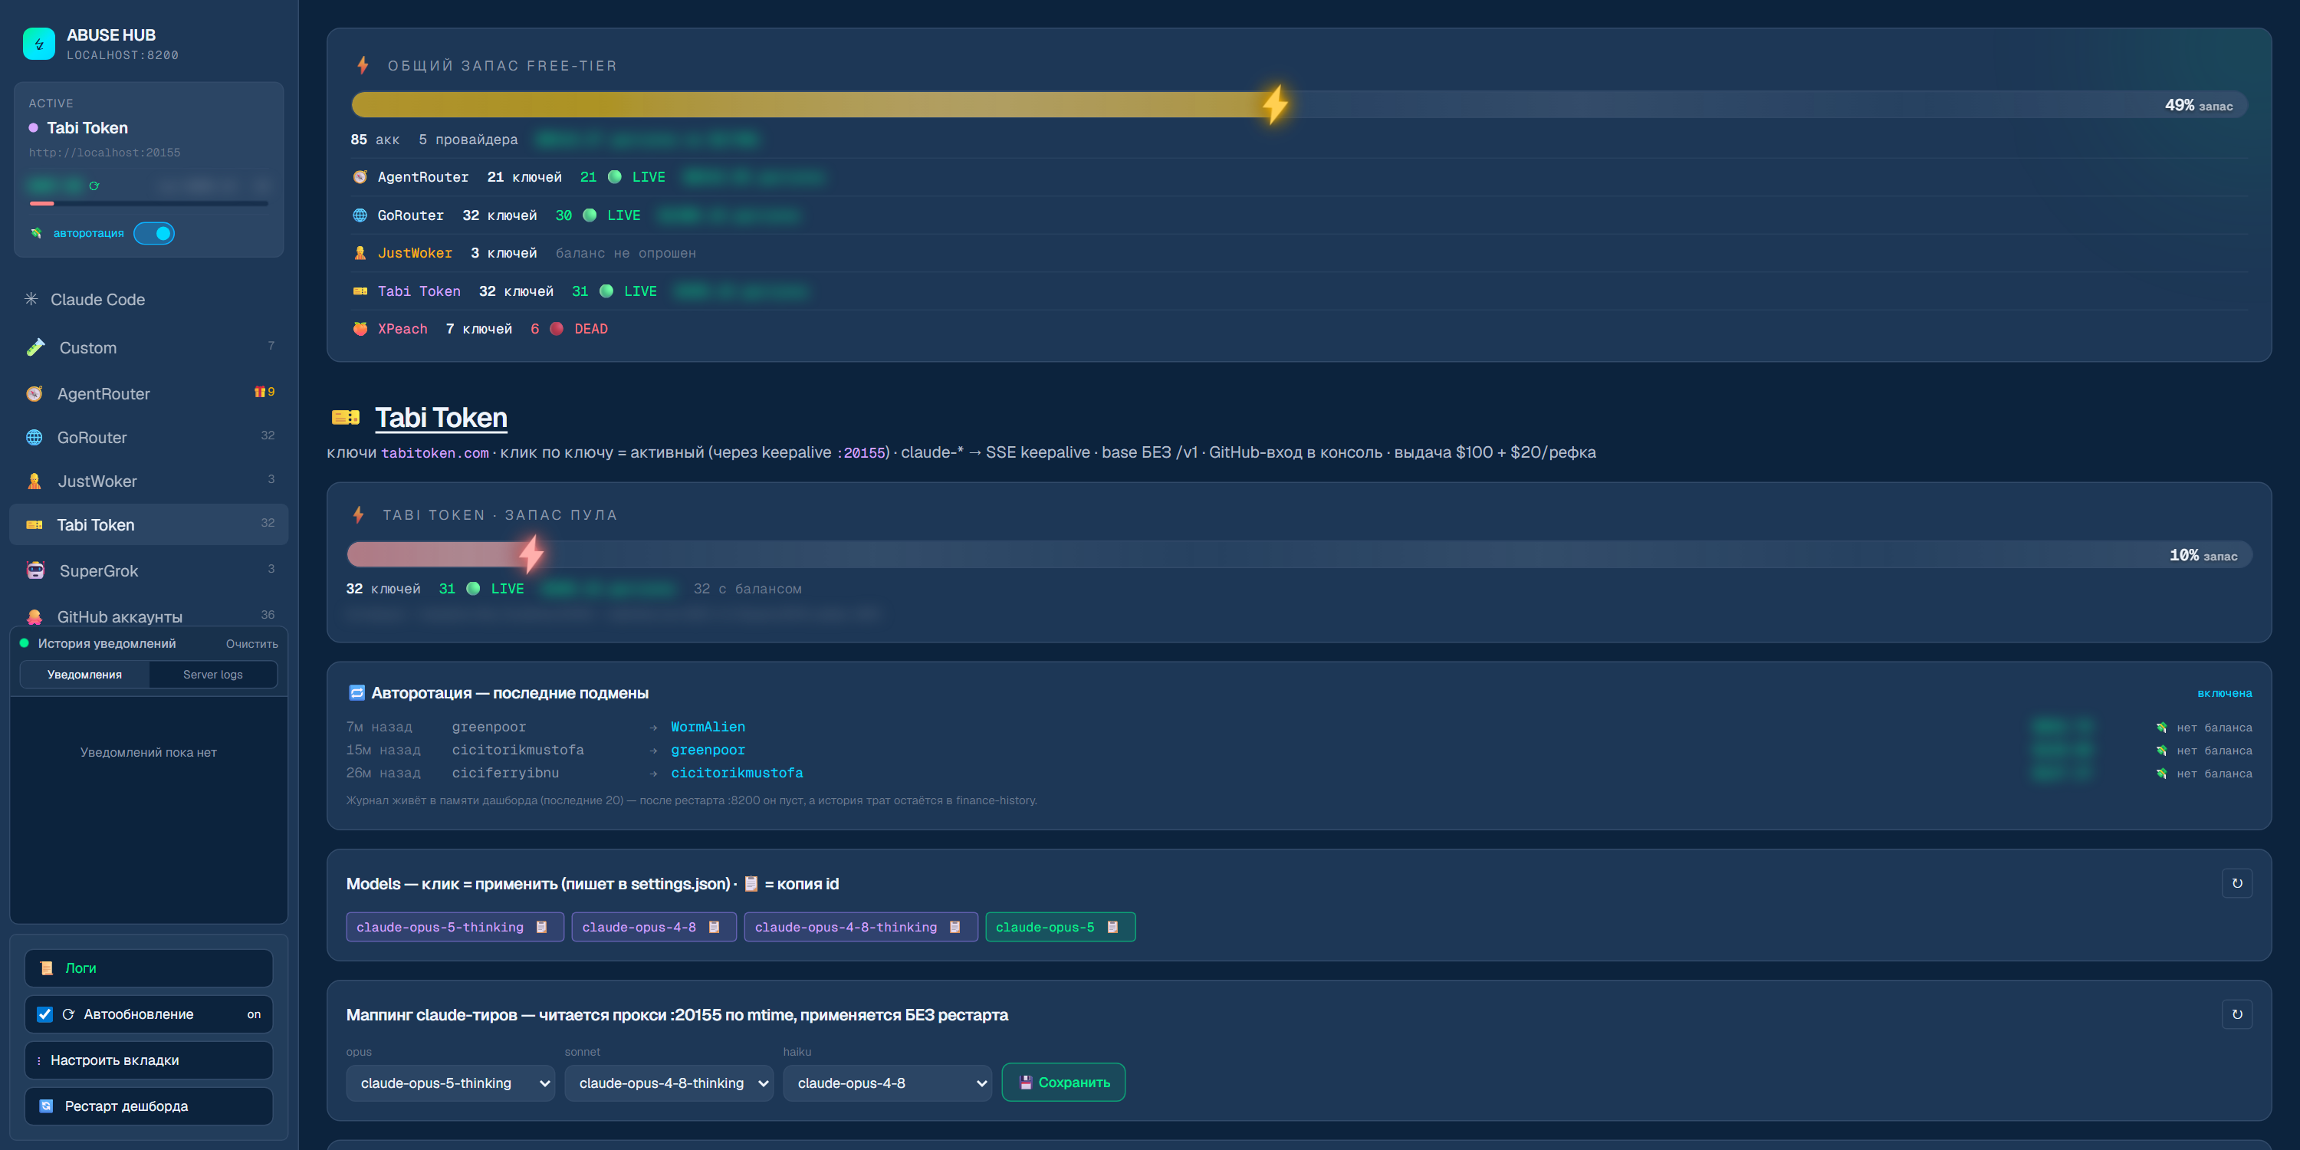Copy the claude-opus-4-8-thinking model id
The image size is (2300, 1150).
click(x=955, y=927)
